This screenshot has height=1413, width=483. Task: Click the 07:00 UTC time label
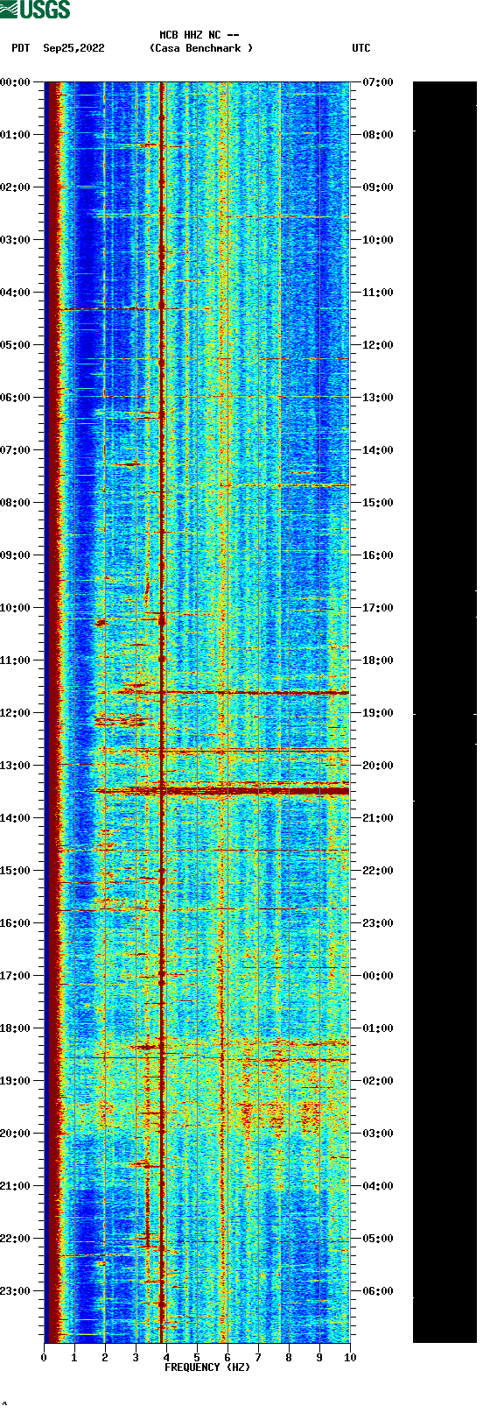pyautogui.click(x=378, y=82)
